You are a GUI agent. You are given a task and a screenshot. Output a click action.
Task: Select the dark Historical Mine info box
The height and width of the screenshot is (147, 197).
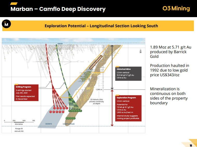pos(128,74)
